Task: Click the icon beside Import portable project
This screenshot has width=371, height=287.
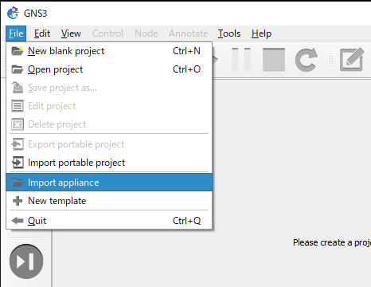Action: point(18,163)
